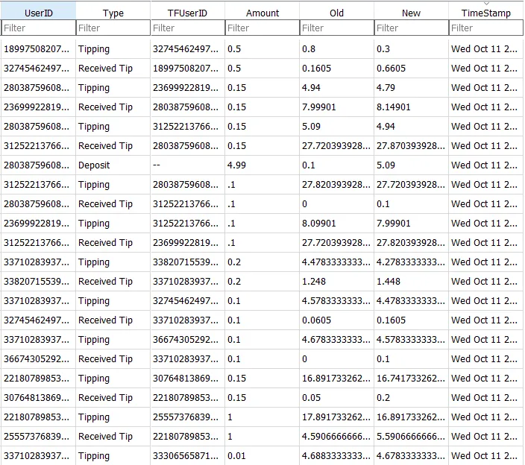Select New value cell 8.14901
Screen dimensions: 525x465
pyautogui.click(x=411, y=107)
